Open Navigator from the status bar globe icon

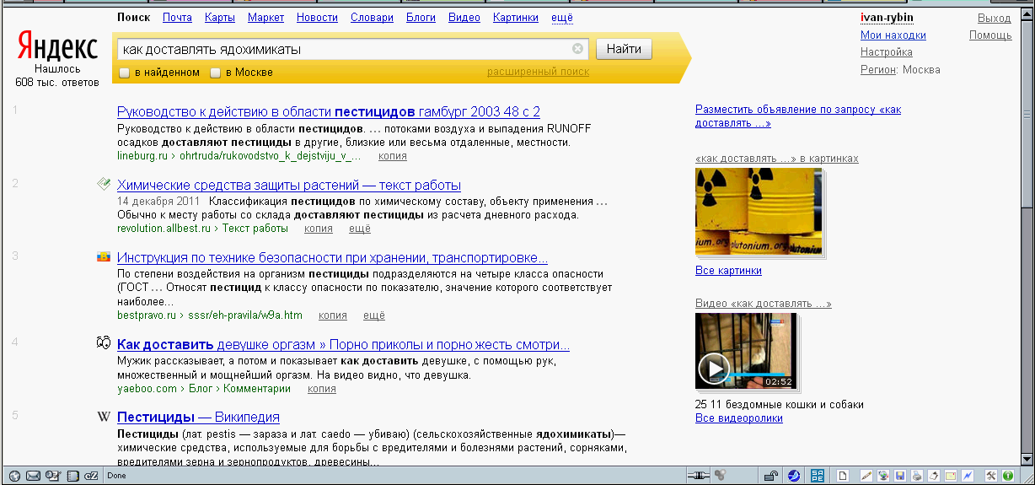click(x=13, y=476)
